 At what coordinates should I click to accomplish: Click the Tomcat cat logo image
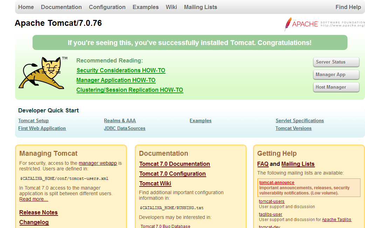tap(43, 73)
